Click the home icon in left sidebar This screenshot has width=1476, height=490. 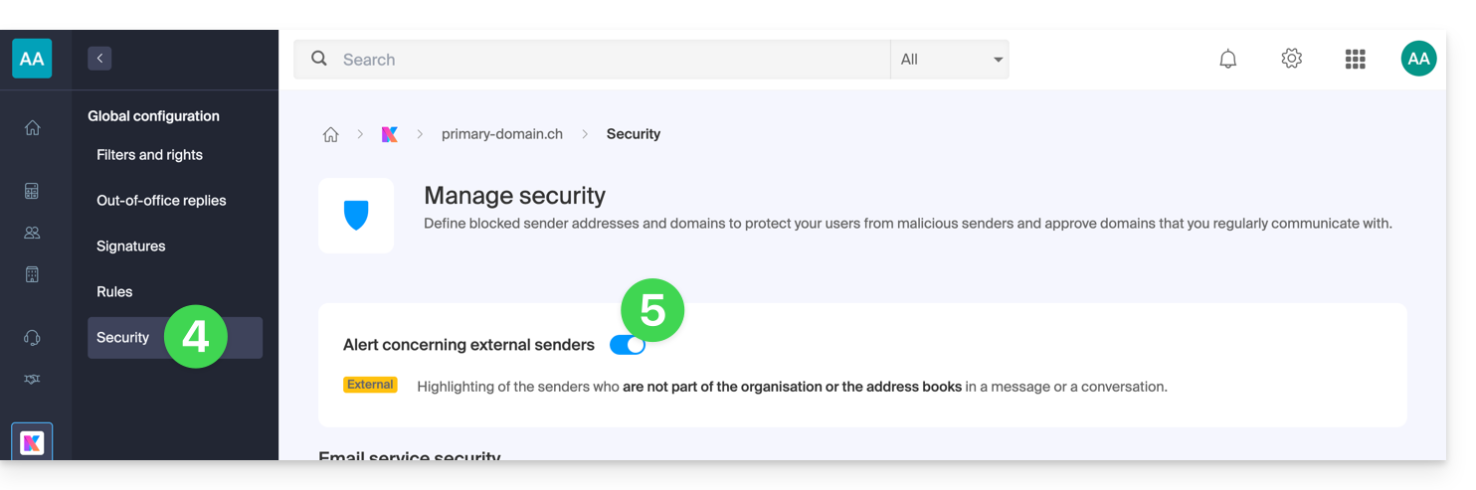tap(32, 127)
